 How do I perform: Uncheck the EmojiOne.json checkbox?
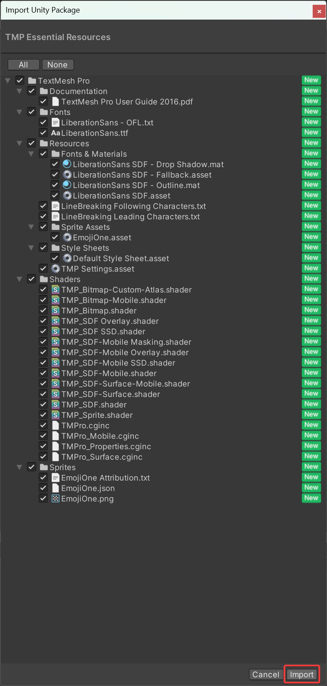pos(43,488)
